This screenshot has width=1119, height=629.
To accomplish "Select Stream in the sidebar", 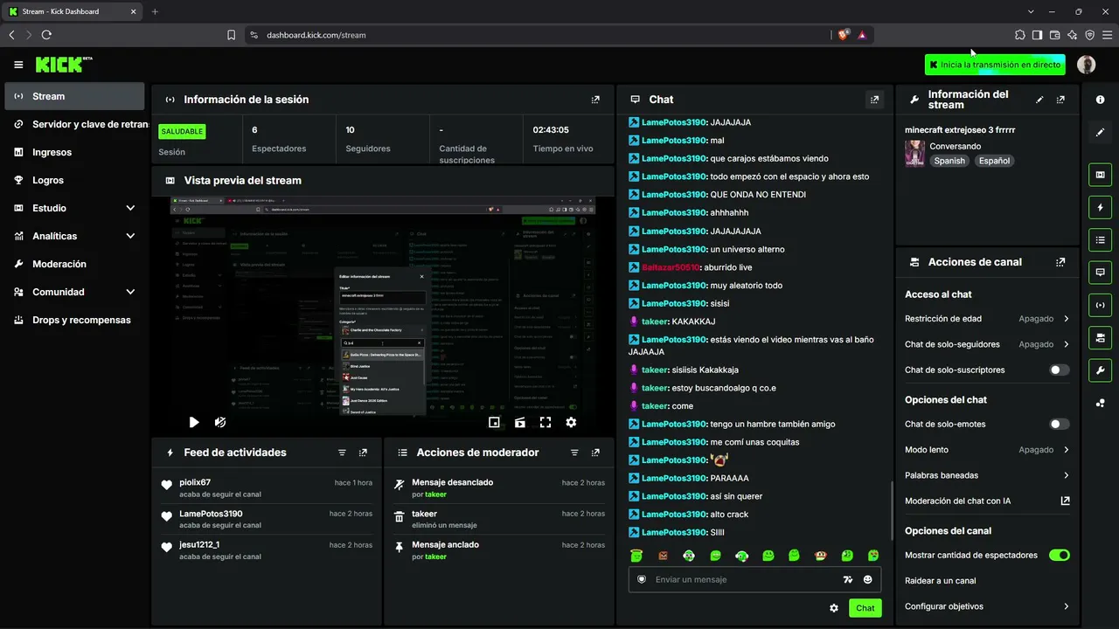I will coord(74,96).
